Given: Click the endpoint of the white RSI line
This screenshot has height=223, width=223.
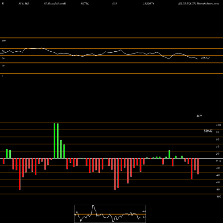Looking at the screenshot, I should tap(198, 59).
